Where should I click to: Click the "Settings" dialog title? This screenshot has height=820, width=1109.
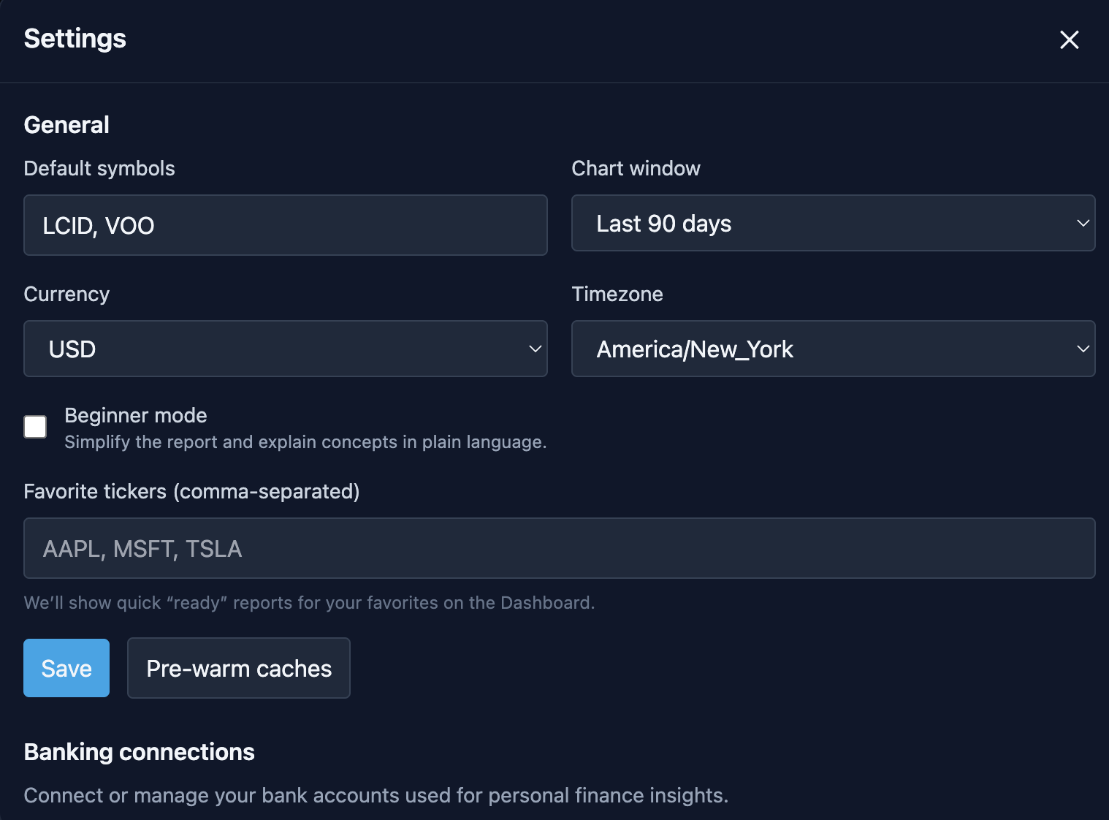tap(75, 39)
